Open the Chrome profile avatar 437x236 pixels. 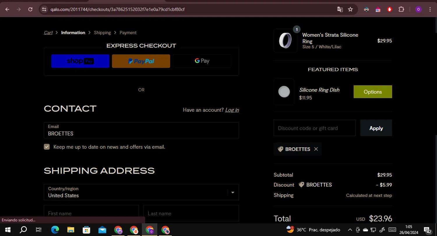click(x=418, y=9)
